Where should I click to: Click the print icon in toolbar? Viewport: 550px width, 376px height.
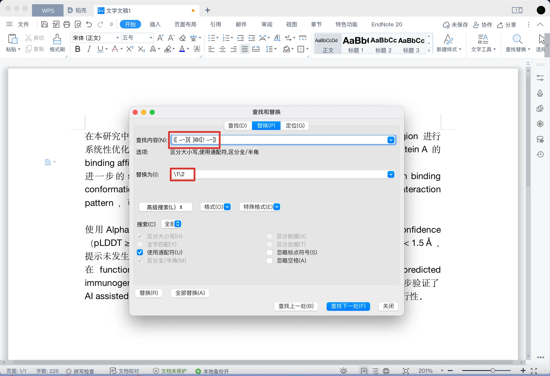pos(67,25)
